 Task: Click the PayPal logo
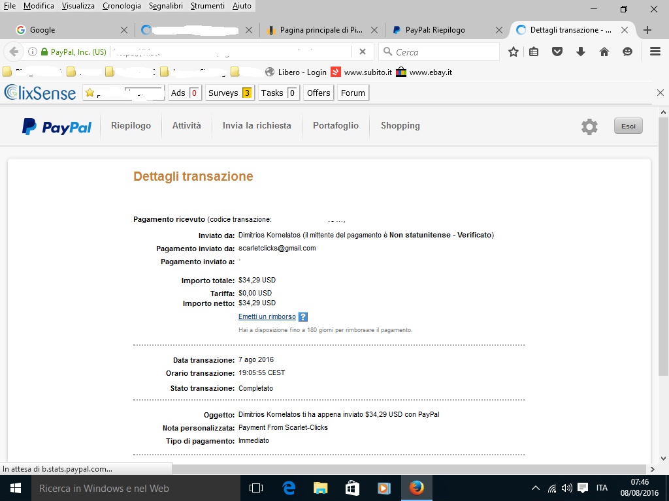57,127
